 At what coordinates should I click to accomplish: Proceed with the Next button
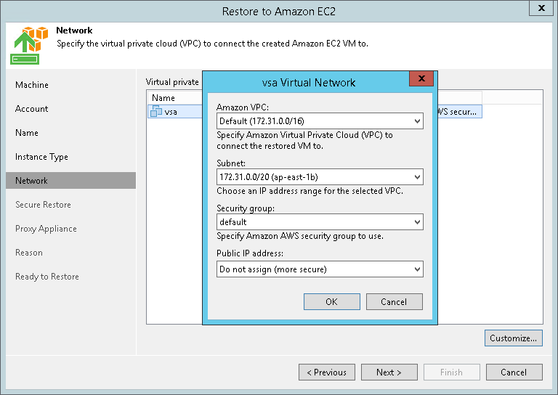pos(389,372)
